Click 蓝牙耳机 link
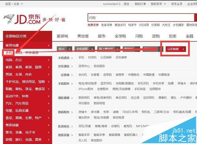Screen dimensions: 197x144 (106, 83)
